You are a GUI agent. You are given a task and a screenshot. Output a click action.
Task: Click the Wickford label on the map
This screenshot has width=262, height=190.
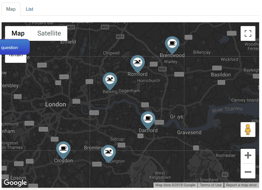(x=229, y=59)
